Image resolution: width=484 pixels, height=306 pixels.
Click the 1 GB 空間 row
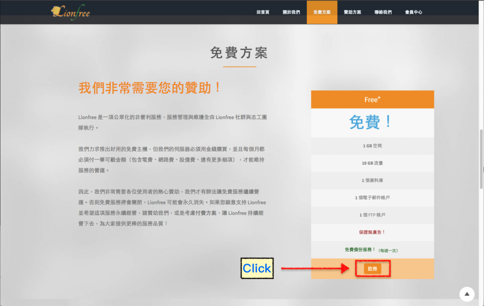coord(372,146)
